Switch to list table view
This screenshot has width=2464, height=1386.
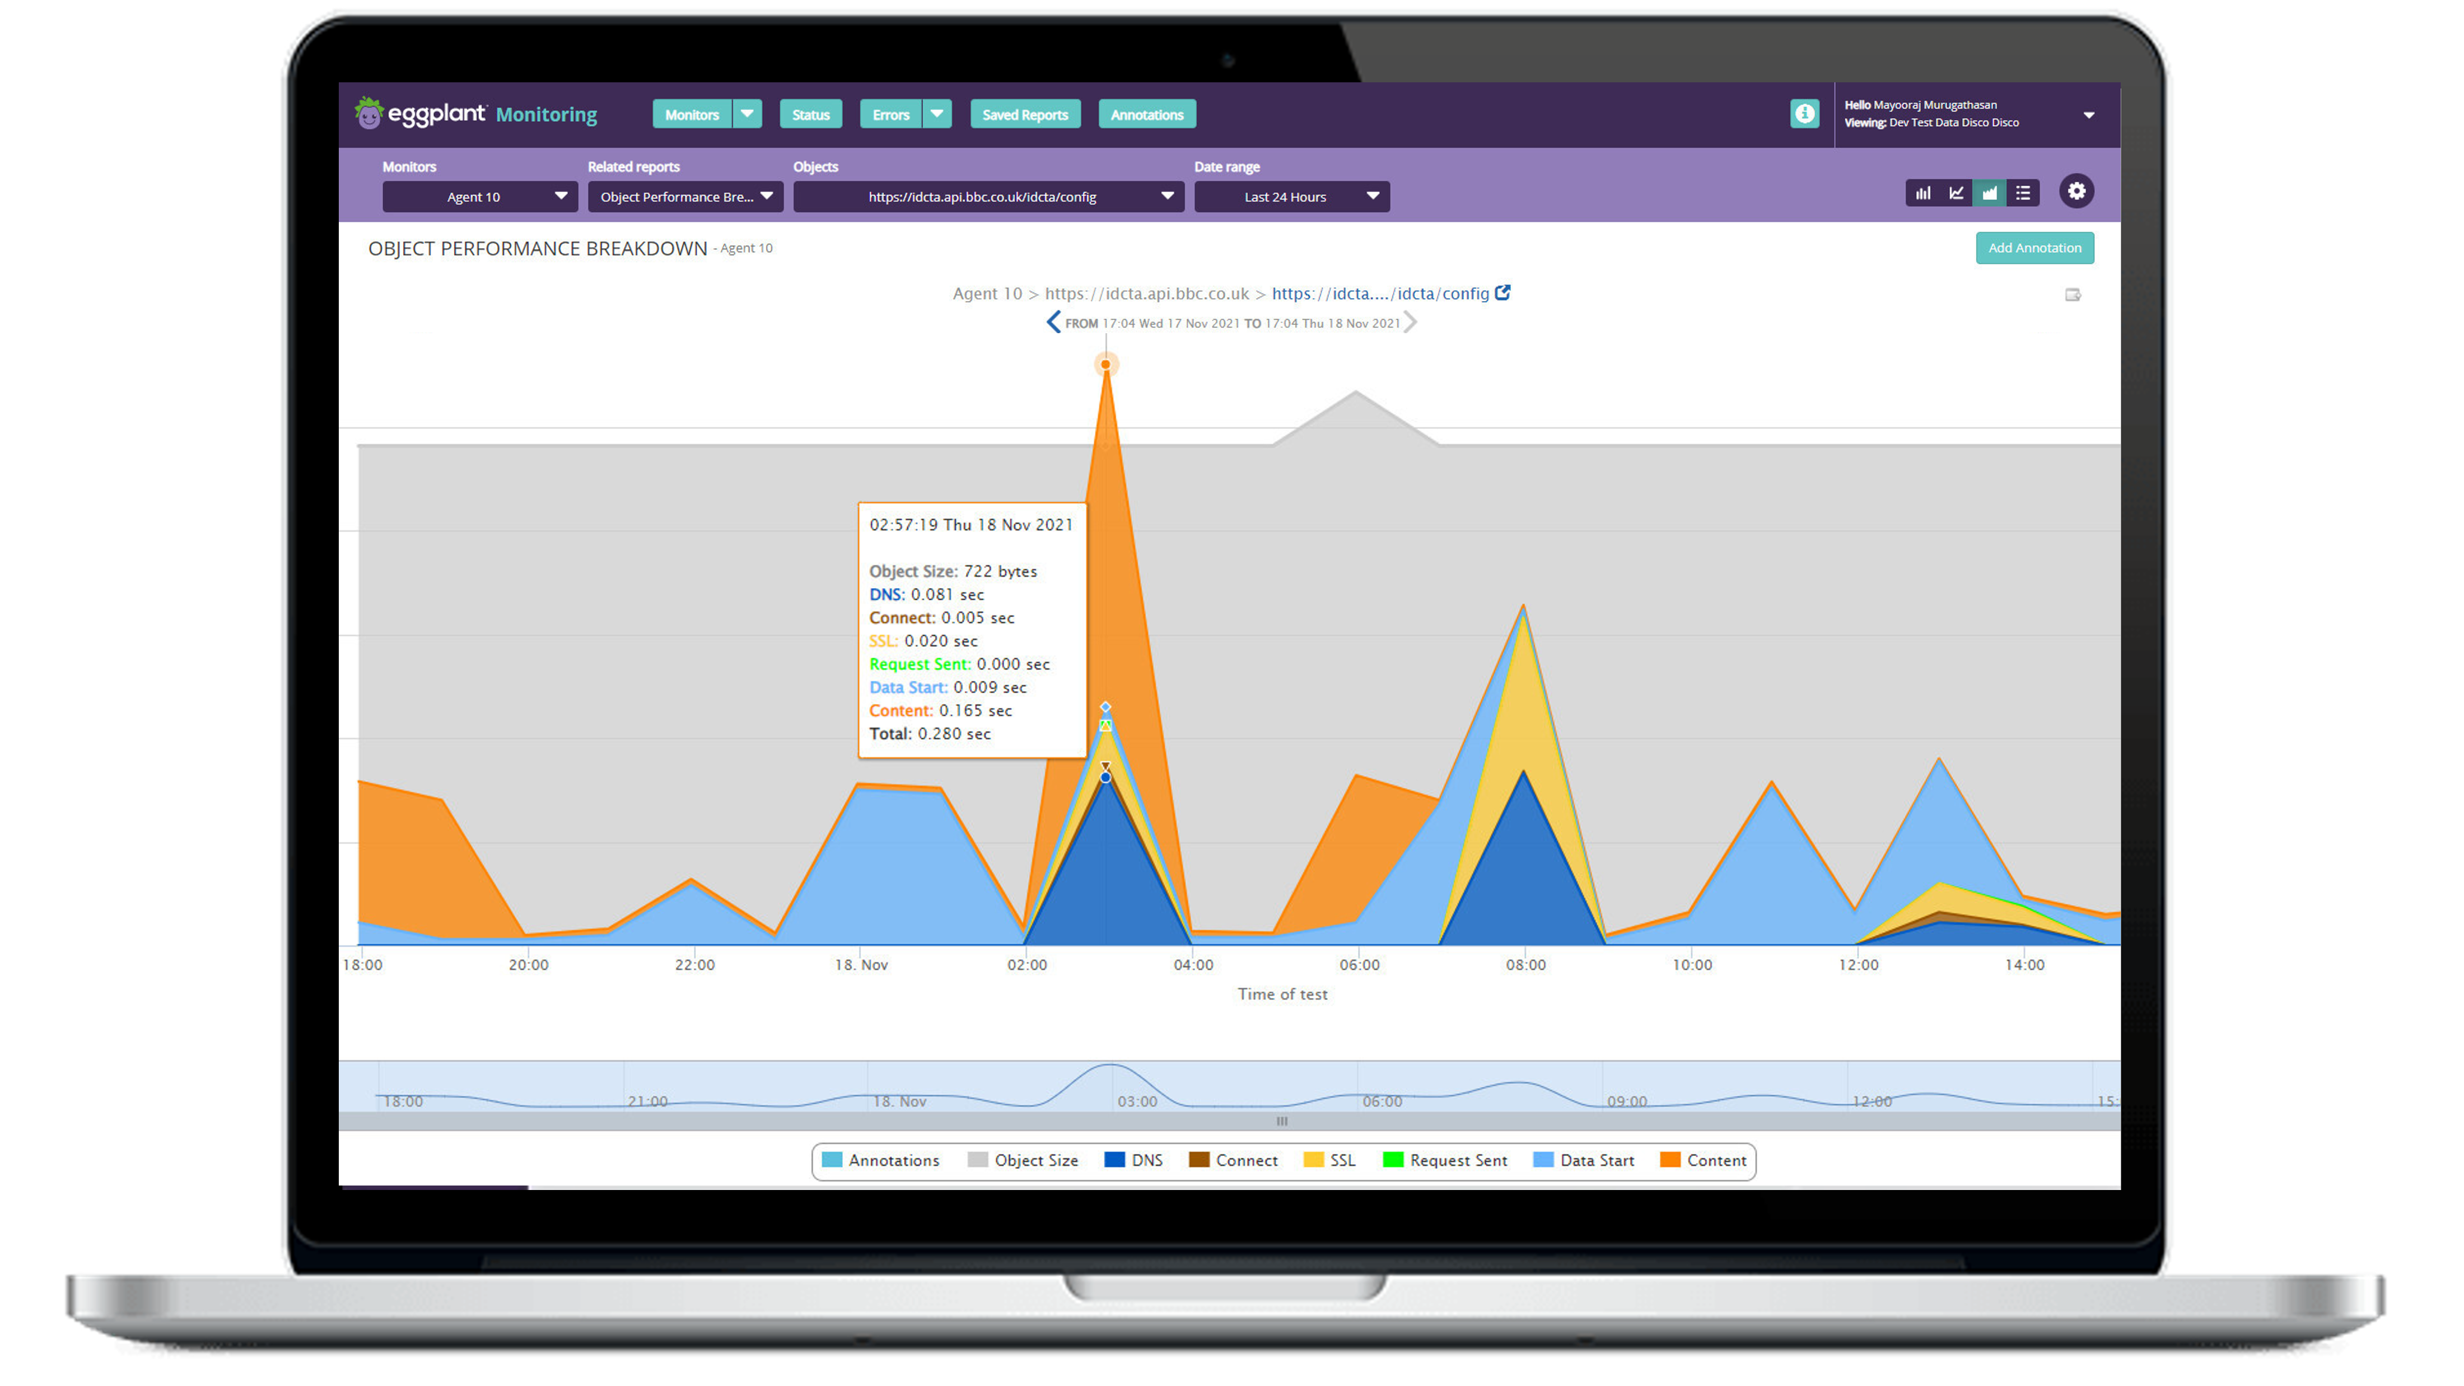(x=2023, y=193)
